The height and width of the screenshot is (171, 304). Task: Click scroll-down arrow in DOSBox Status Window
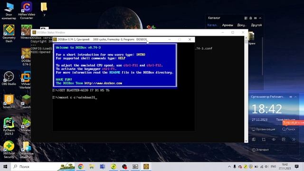point(246,141)
